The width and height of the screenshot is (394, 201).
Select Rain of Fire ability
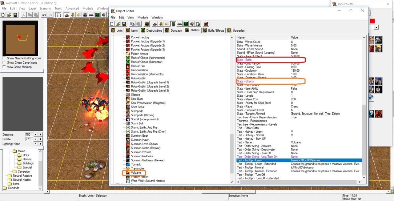138,66
